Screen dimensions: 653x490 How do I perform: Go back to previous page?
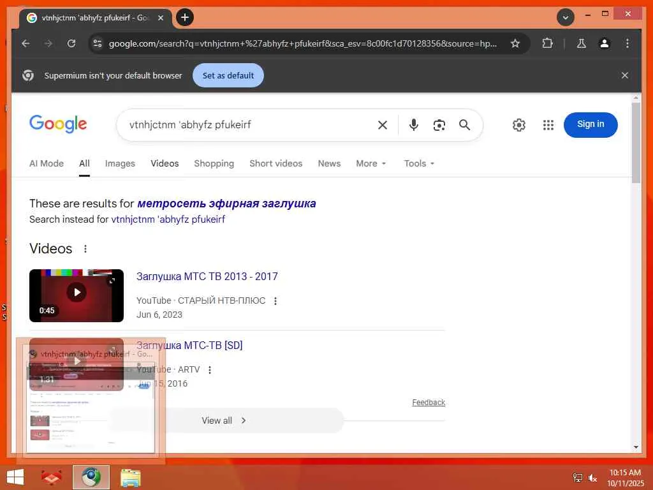[x=26, y=43]
